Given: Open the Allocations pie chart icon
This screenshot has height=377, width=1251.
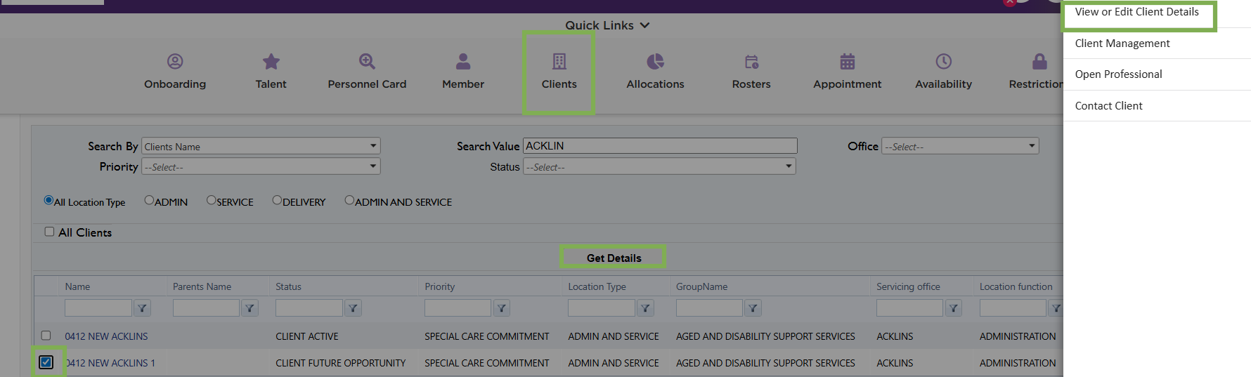Looking at the screenshot, I should pos(655,62).
